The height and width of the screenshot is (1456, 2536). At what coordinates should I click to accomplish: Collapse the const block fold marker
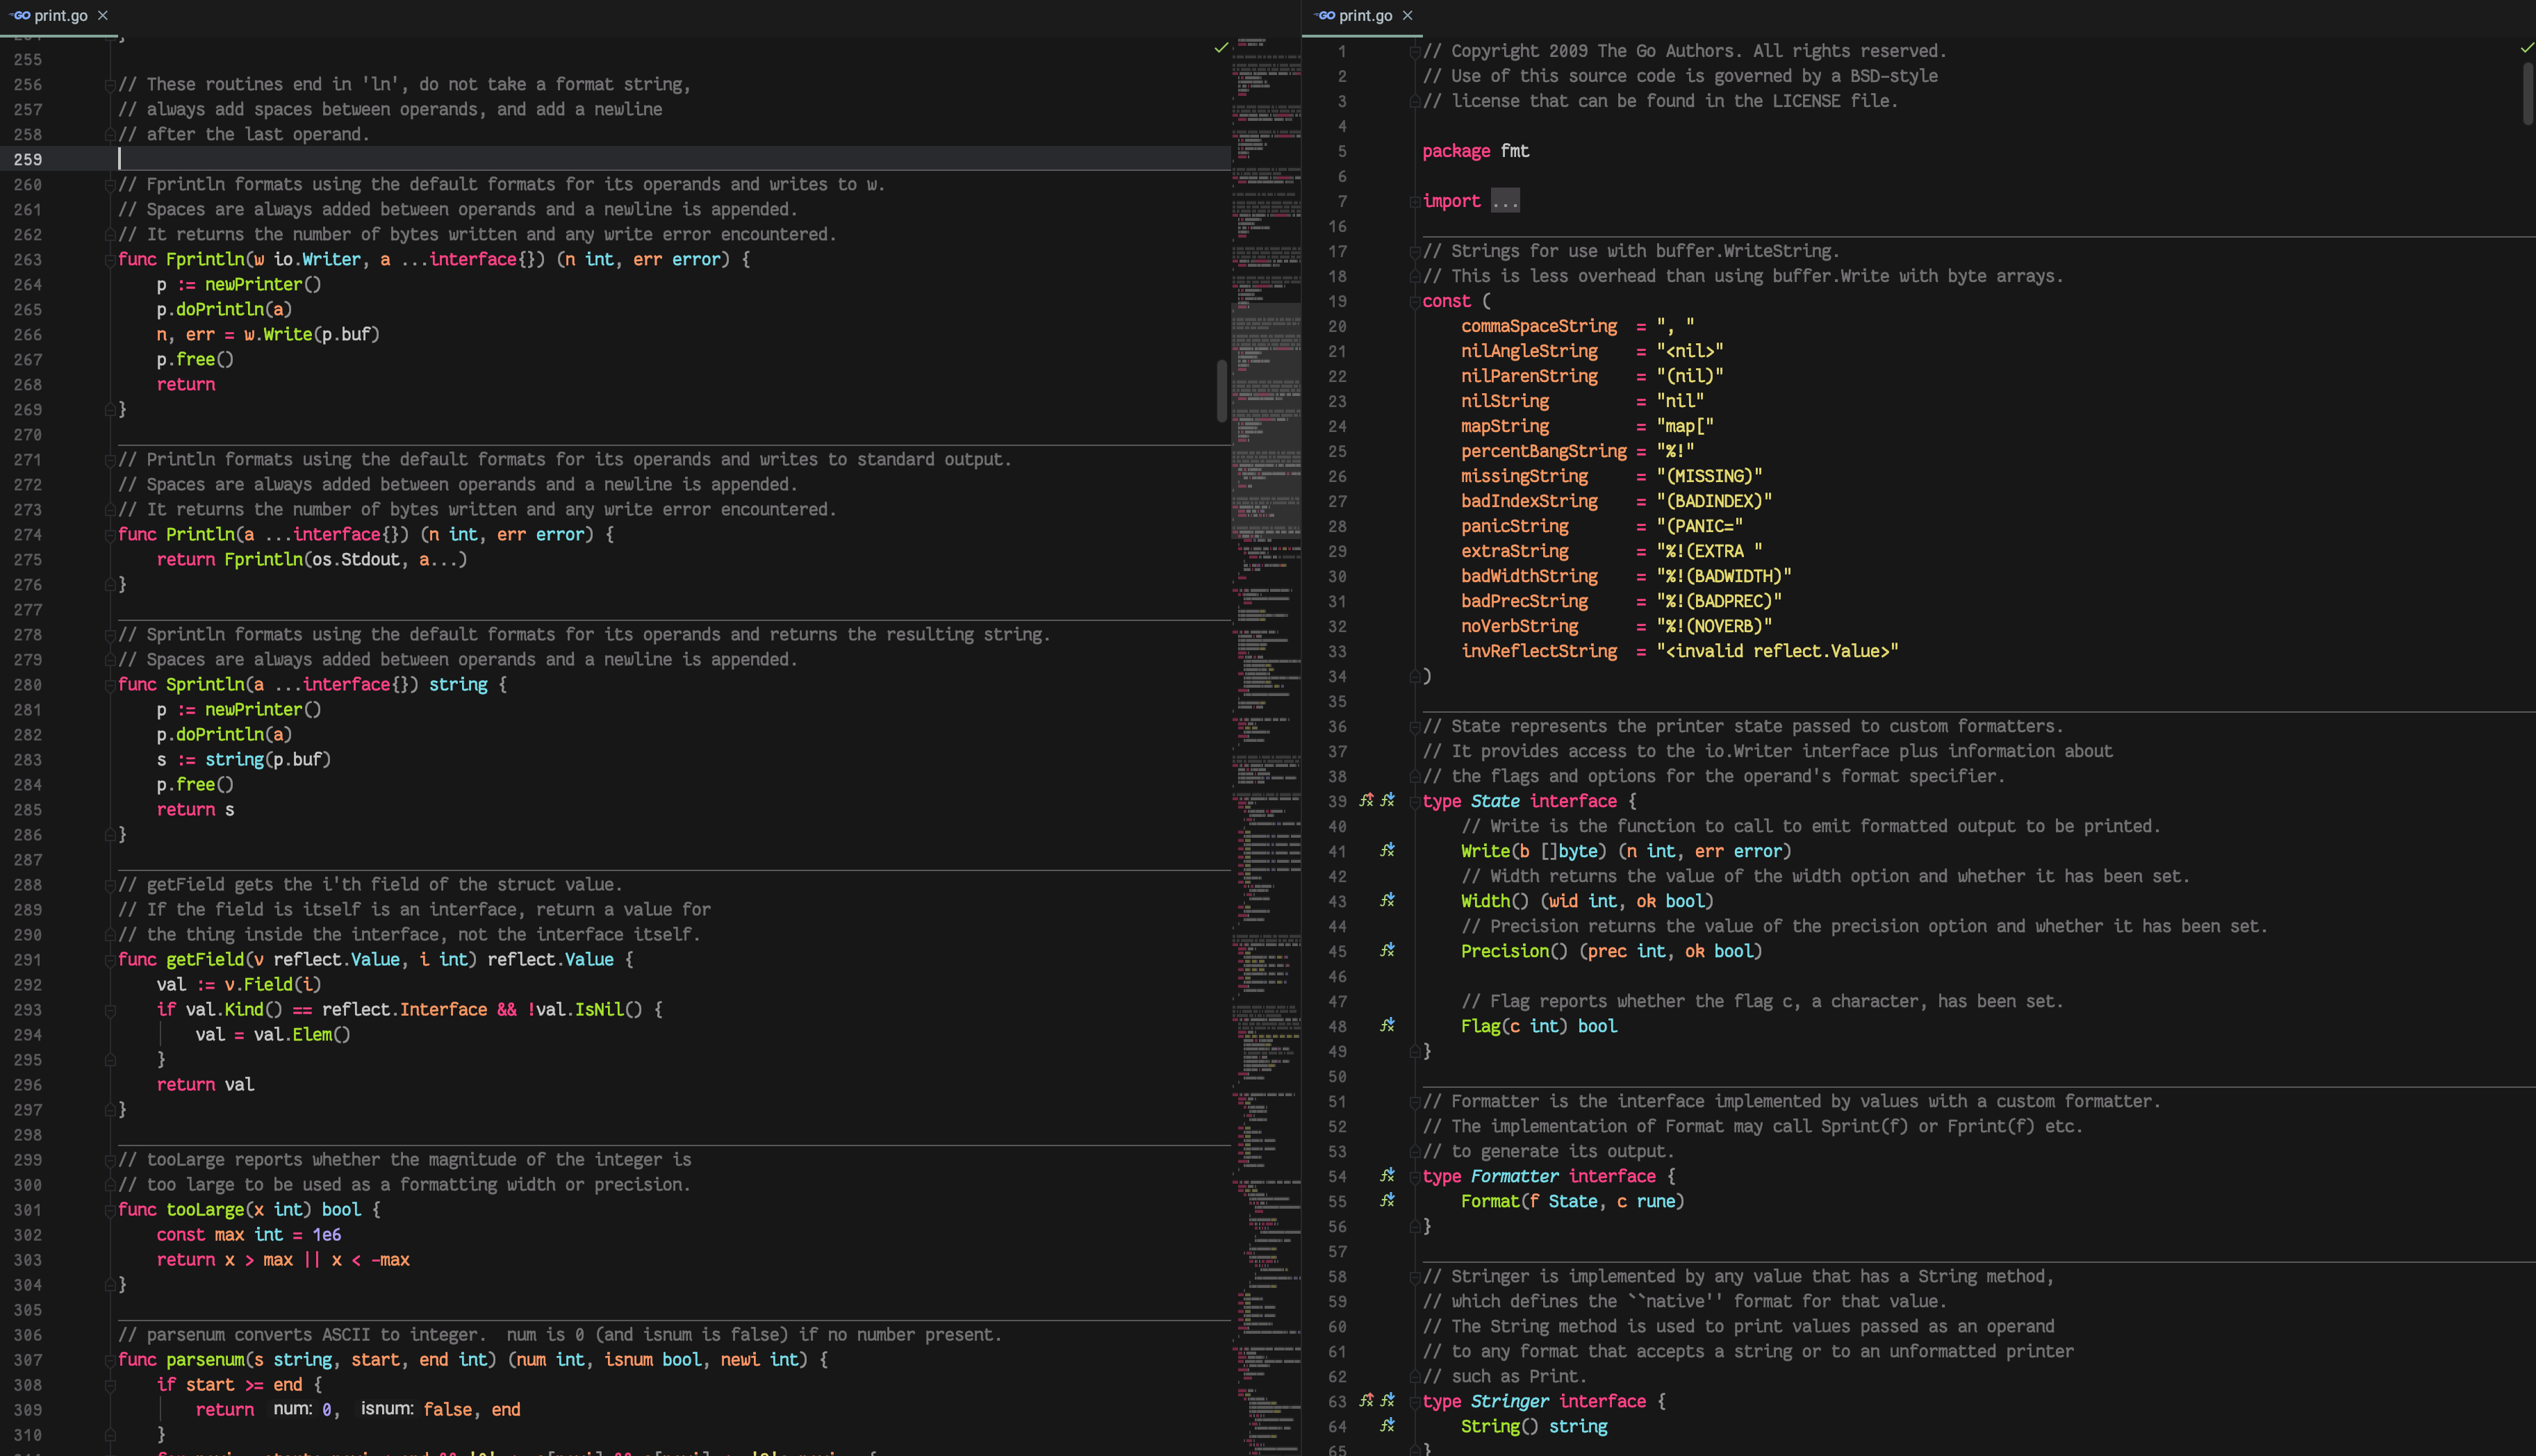click(x=1414, y=302)
